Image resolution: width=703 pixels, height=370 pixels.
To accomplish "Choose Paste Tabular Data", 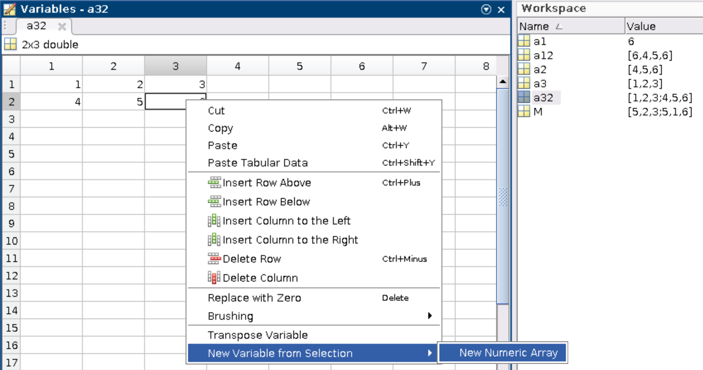I will pyautogui.click(x=257, y=163).
